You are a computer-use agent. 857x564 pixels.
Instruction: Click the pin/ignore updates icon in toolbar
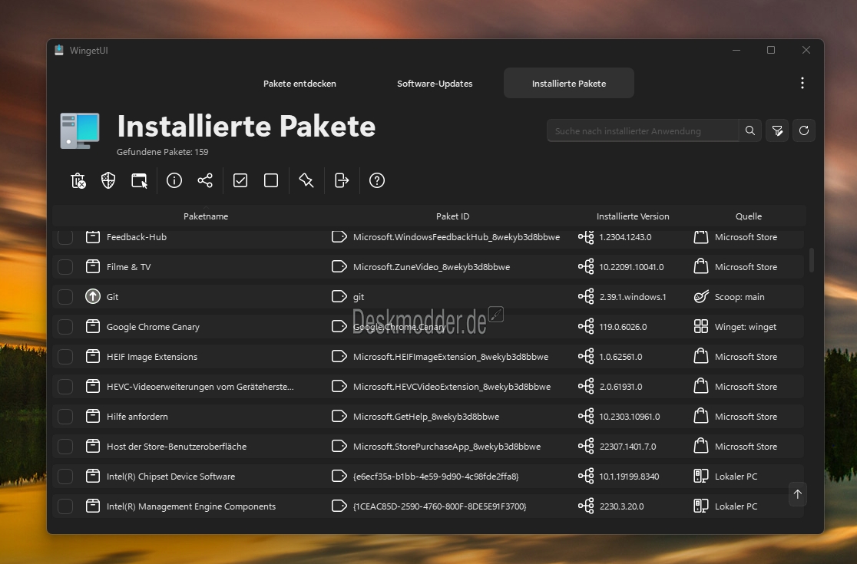306,180
